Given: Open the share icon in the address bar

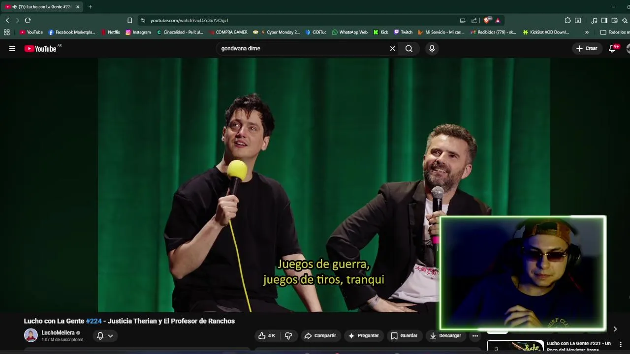Looking at the screenshot, I should [474, 20].
